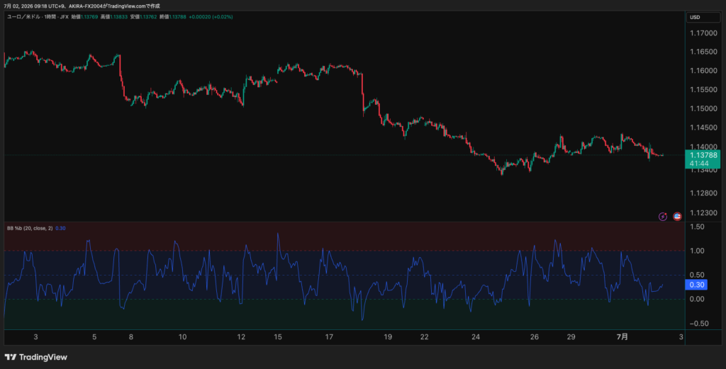Click the 1.15000 price scale label
Viewport: 726px width, 369px height.
pos(703,108)
